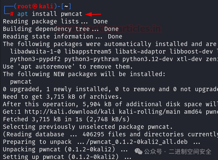Click the tilde directory indicator in prompt

click(x=66, y=6)
